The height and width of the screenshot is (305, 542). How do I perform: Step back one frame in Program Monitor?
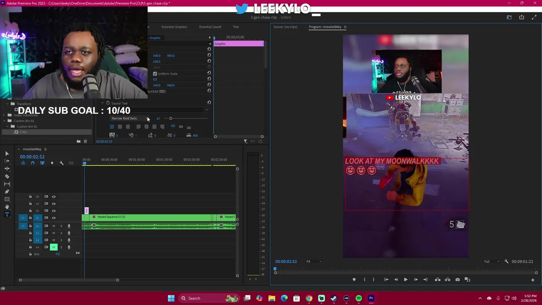click(396, 280)
